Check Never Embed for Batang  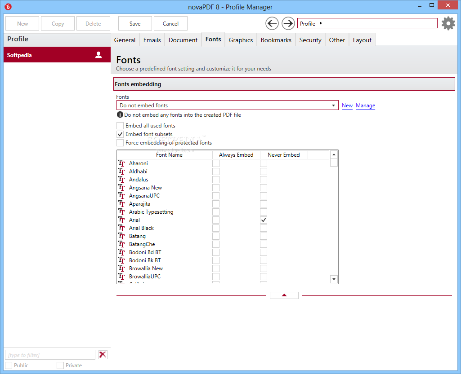coord(264,236)
